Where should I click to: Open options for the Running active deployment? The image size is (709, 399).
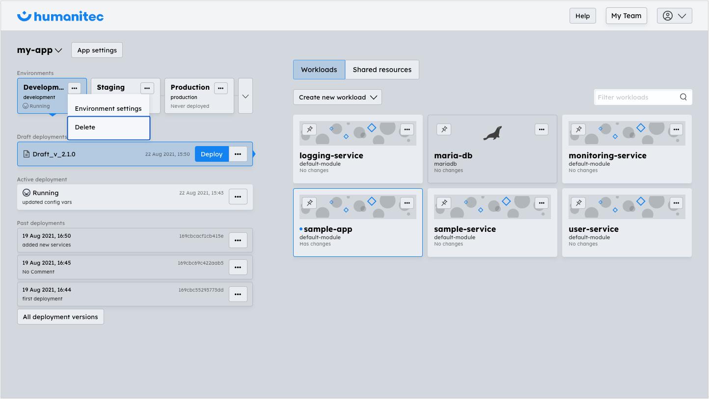pos(238,197)
